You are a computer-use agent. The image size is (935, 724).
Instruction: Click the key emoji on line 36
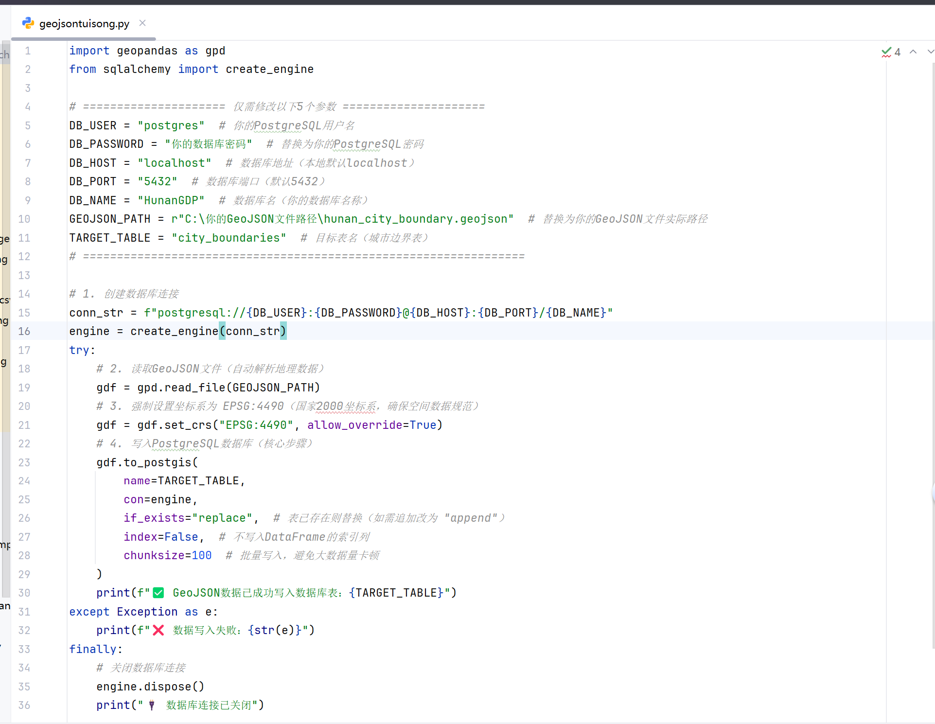click(152, 705)
